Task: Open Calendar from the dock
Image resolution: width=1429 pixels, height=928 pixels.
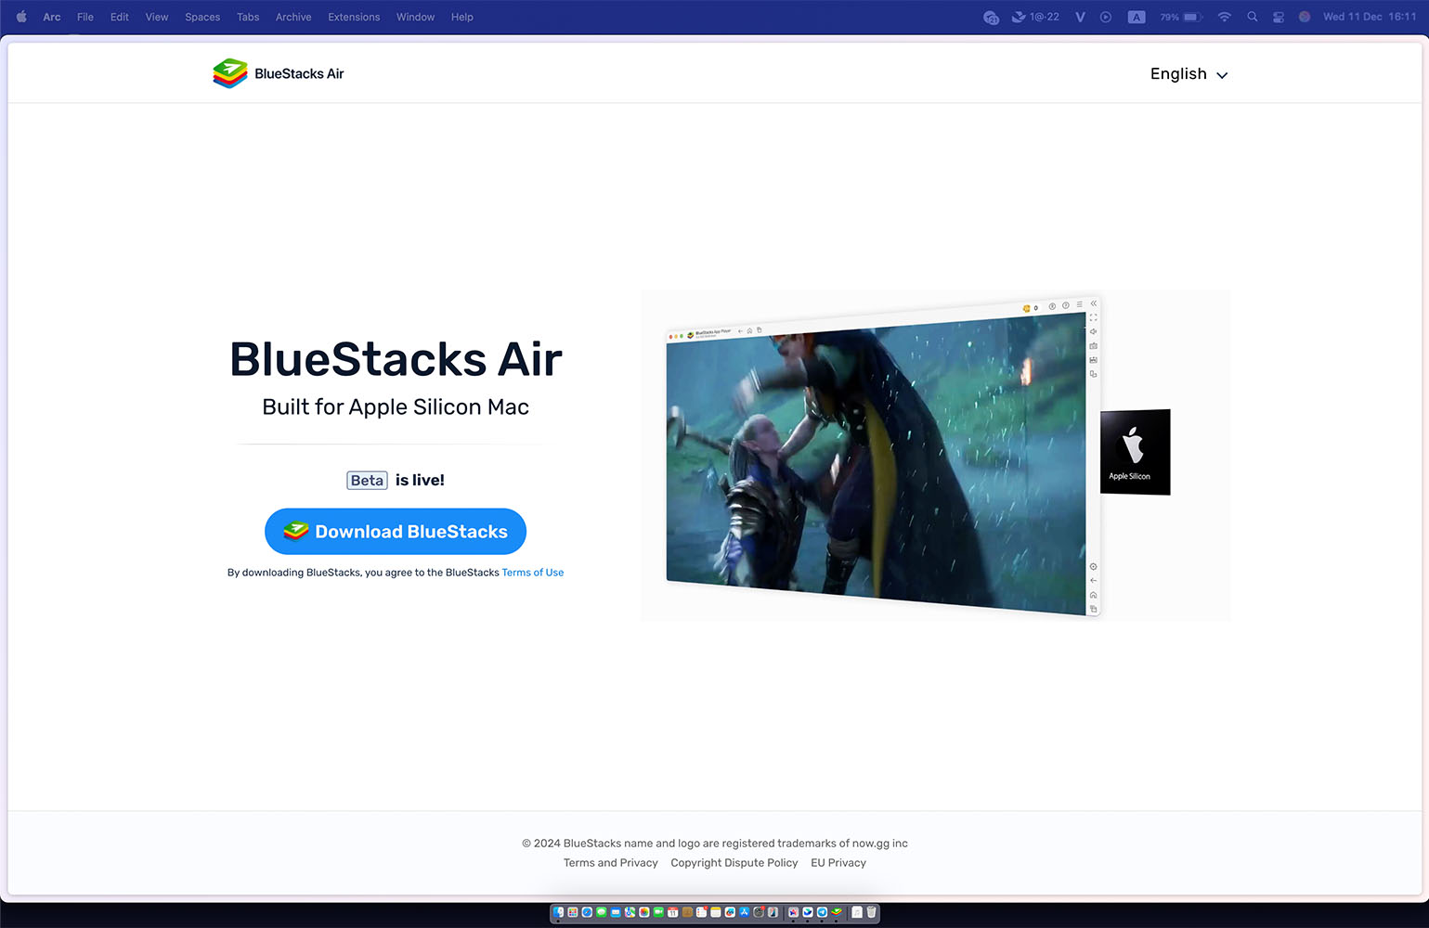Action: 673,912
